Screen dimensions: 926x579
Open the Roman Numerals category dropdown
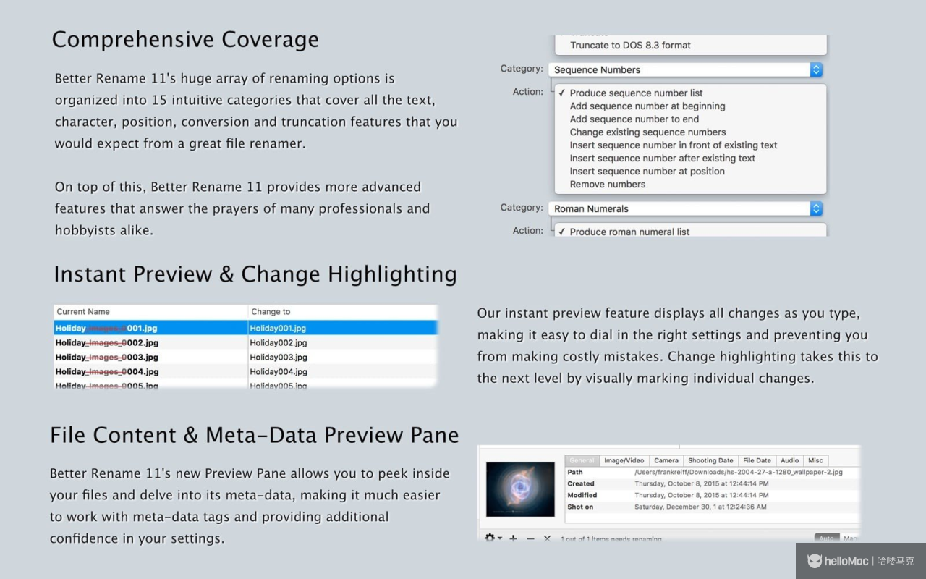[685, 208]
